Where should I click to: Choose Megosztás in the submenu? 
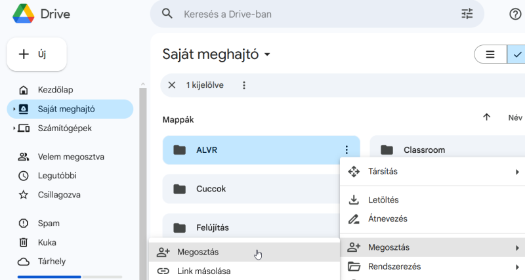click(244, 252)
